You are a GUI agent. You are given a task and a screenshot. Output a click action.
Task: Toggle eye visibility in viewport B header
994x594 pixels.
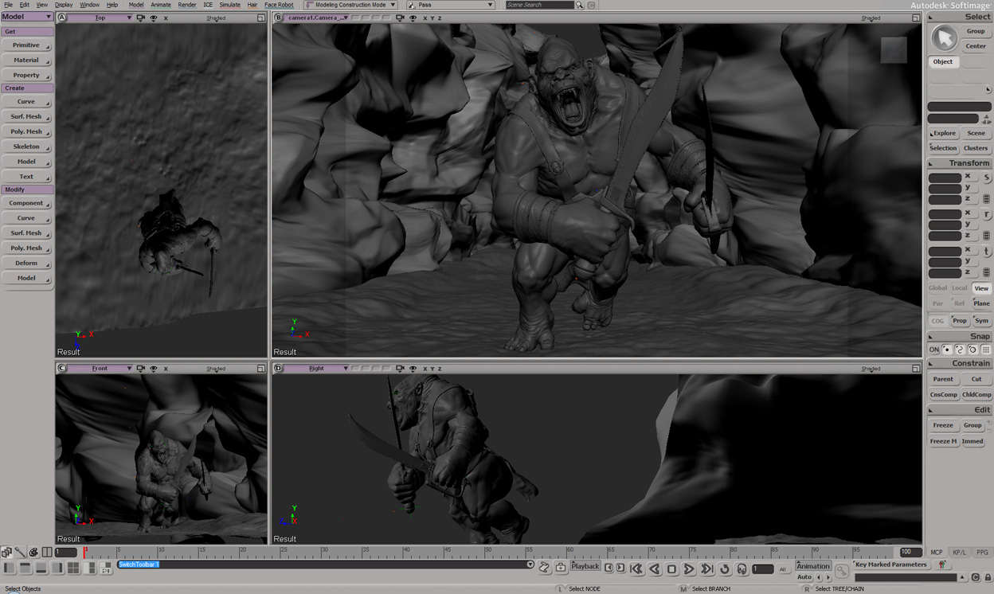pyautogui.click(x=413, y=18)
